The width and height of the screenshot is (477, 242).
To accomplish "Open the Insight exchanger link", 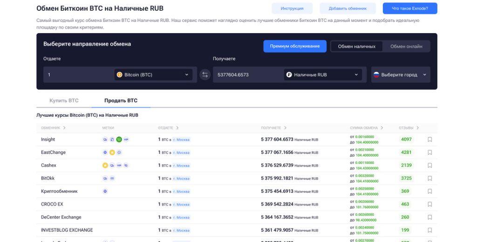I will pos(48,140).
